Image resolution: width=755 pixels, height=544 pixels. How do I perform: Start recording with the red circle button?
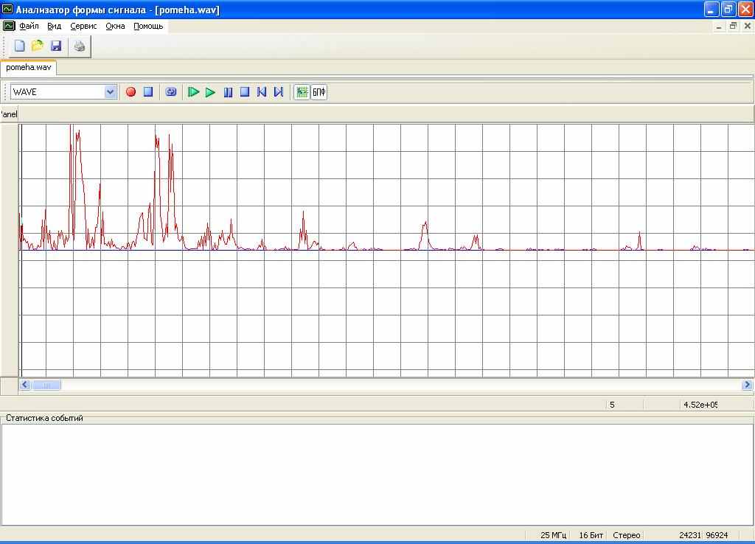[x=131, y=92]
